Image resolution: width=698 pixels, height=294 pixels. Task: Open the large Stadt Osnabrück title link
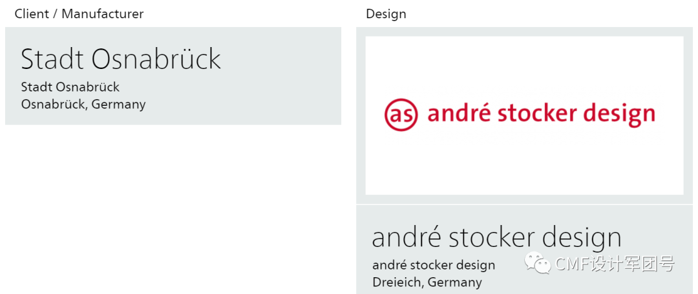point(121,59)
